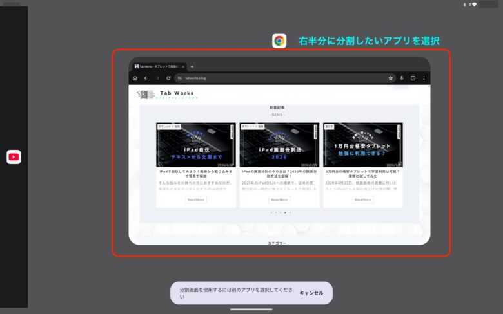Open Chrome three-dot menu

click(x=424, y=78)
